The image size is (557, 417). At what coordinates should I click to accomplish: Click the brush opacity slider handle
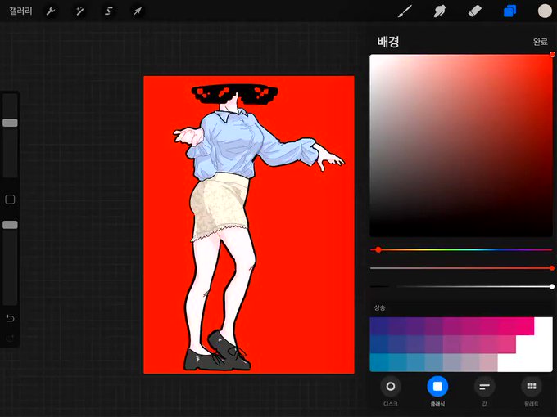point(10,225)
